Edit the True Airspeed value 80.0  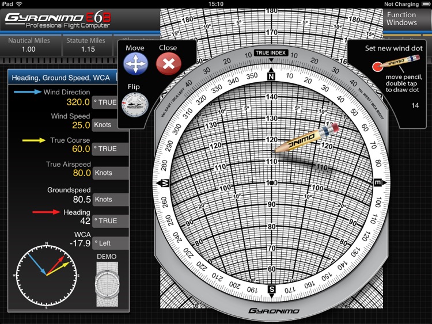82,173
